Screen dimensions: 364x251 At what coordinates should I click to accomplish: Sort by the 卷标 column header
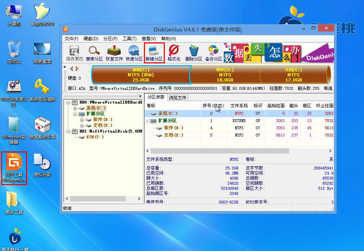(173, 106)
